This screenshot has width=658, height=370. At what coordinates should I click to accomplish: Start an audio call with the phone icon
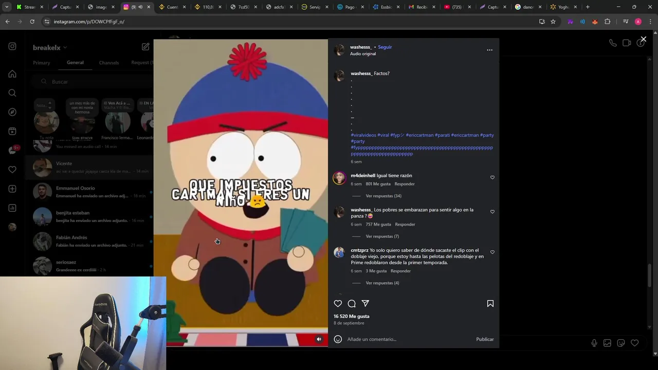click(x=613, y=43)
